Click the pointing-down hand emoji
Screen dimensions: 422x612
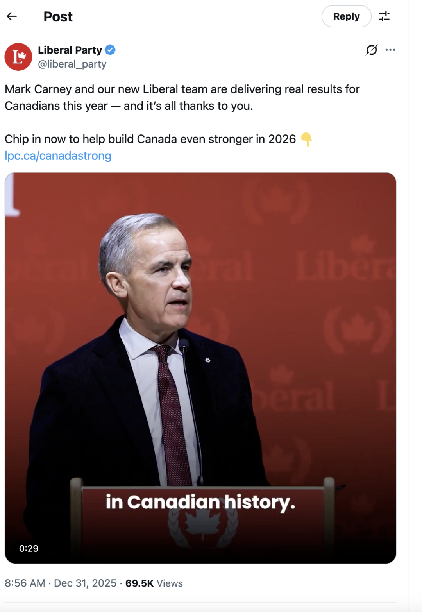pos(307,139)
